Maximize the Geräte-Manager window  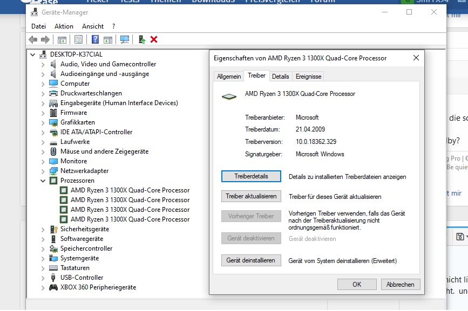pos(409,12)
